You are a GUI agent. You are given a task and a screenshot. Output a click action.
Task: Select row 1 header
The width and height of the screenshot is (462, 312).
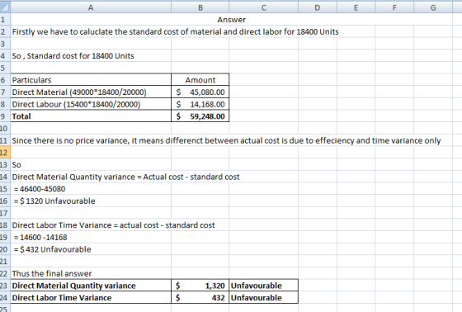tap(5, 20)
